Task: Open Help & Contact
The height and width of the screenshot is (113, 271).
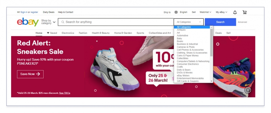Action: (x=66, y=12)
